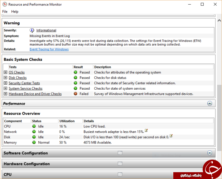Click the Utilization column header
The image size is (222, 179).
[71, 121]
